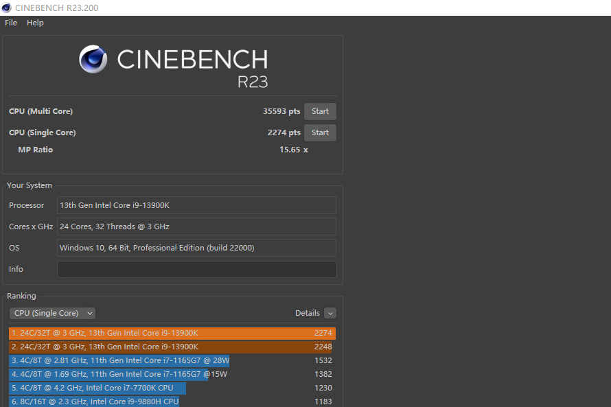611x407 pixels.
Task: Open the CPU (Single Core) ranking dropdown
Action: [52, 313]
